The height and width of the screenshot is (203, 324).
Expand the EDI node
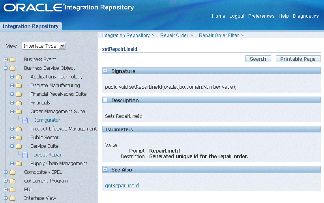click(6, 189)
